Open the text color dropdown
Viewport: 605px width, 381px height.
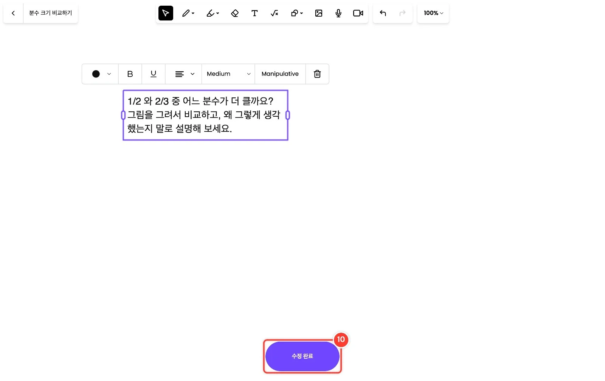101,74
